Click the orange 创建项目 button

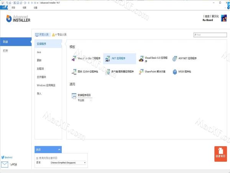click(220, 154)
